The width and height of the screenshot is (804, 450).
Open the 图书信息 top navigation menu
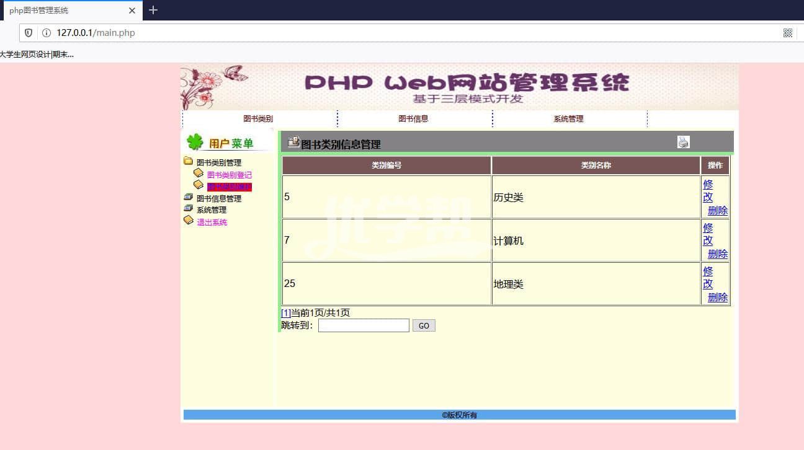[x=413, y=119]
